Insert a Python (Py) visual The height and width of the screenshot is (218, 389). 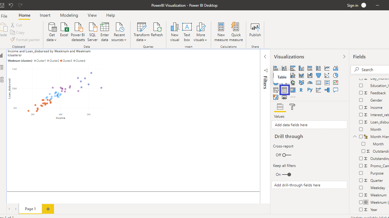pos(310,90)
